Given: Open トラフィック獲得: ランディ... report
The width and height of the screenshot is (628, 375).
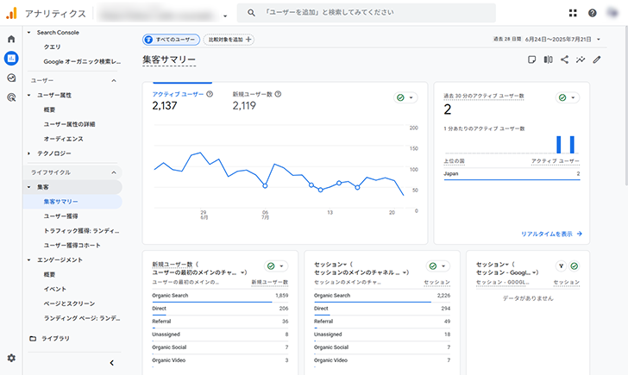Looking at the screenshot, I should coord(81,231).
